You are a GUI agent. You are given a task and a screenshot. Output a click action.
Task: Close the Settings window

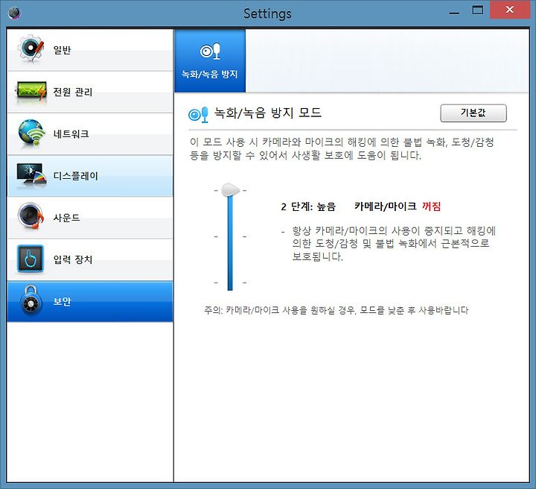pyautogui.click(x=509, y=10)
